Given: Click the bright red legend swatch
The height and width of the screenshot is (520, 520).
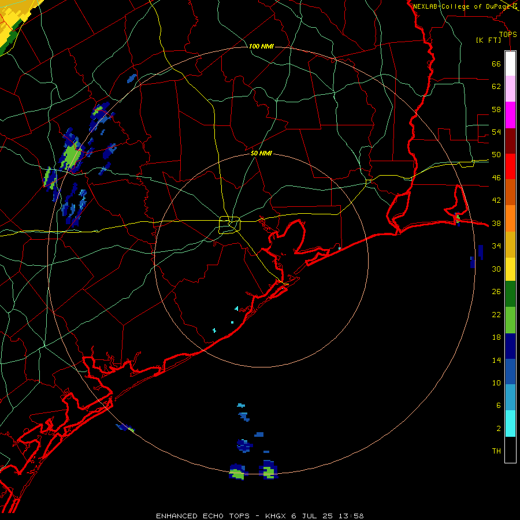Looking at the screenshot, I should tap(510, 166).
